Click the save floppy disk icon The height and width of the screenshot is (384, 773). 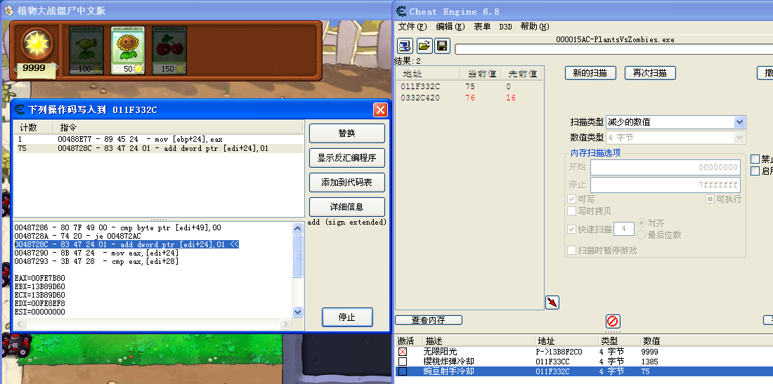point(442,46)
